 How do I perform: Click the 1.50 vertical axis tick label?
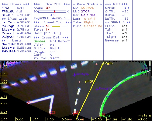point(4,74)
